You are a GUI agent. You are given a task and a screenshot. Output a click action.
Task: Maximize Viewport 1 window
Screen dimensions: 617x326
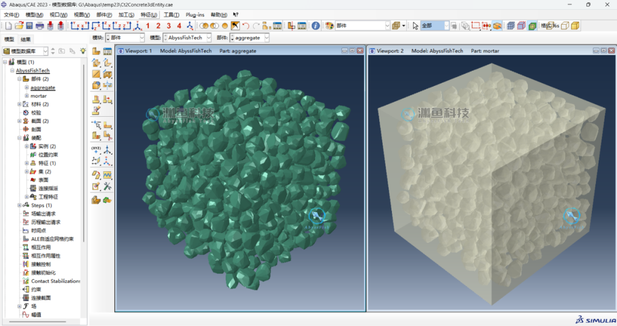click(x=352, y=51)
